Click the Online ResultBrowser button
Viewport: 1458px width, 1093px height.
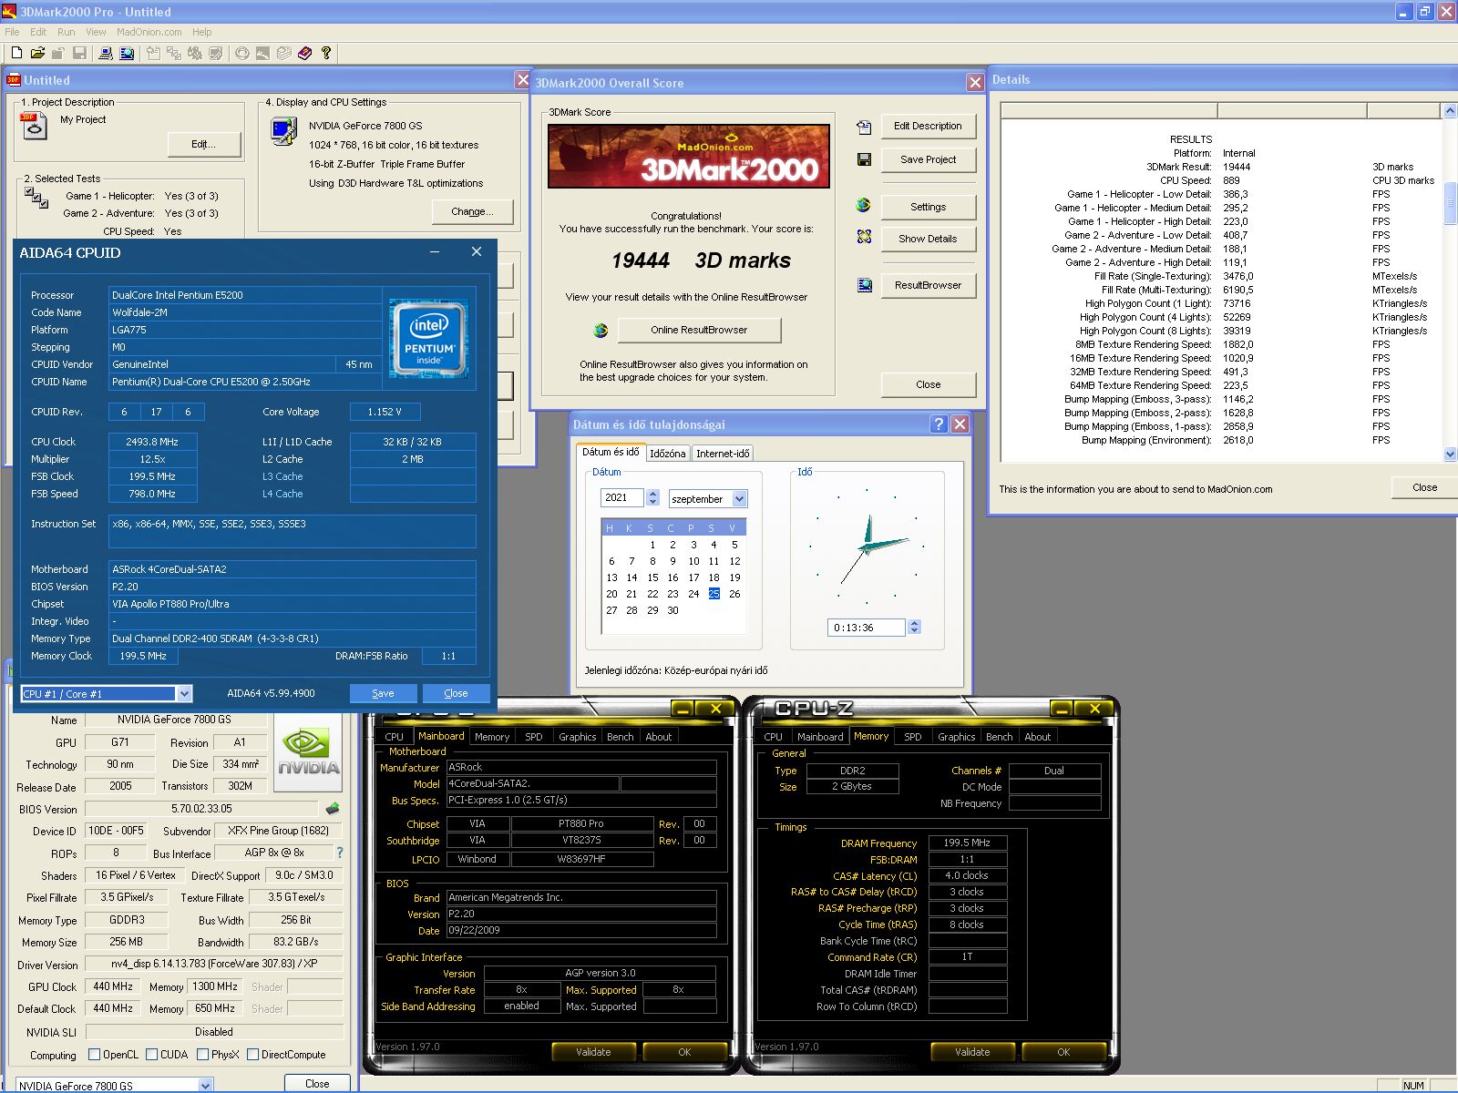pyautogui.click(x=699, y=330)
